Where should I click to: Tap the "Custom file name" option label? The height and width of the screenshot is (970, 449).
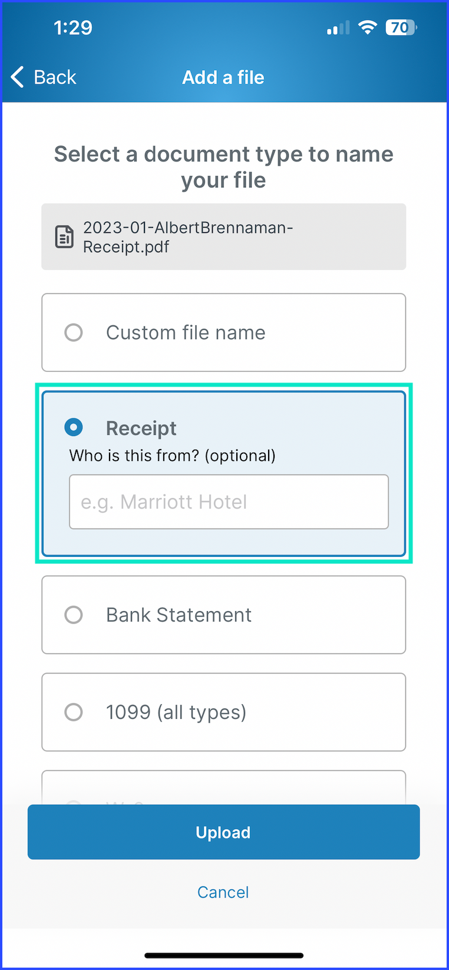tap(186, 332)
